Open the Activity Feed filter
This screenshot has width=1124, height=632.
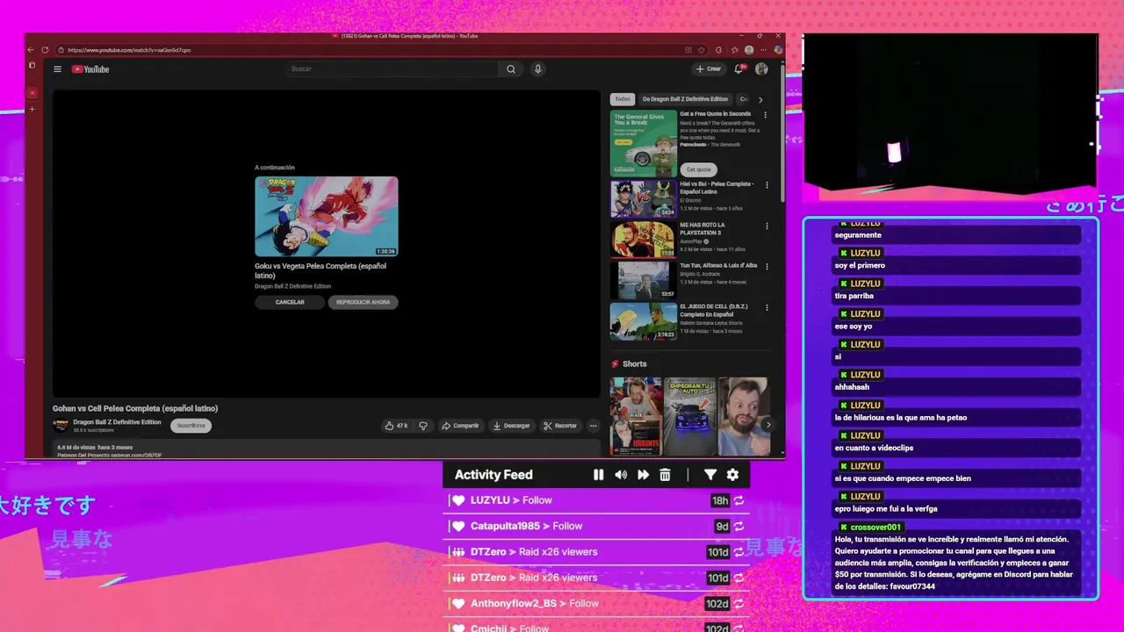(x=710, y=475)
